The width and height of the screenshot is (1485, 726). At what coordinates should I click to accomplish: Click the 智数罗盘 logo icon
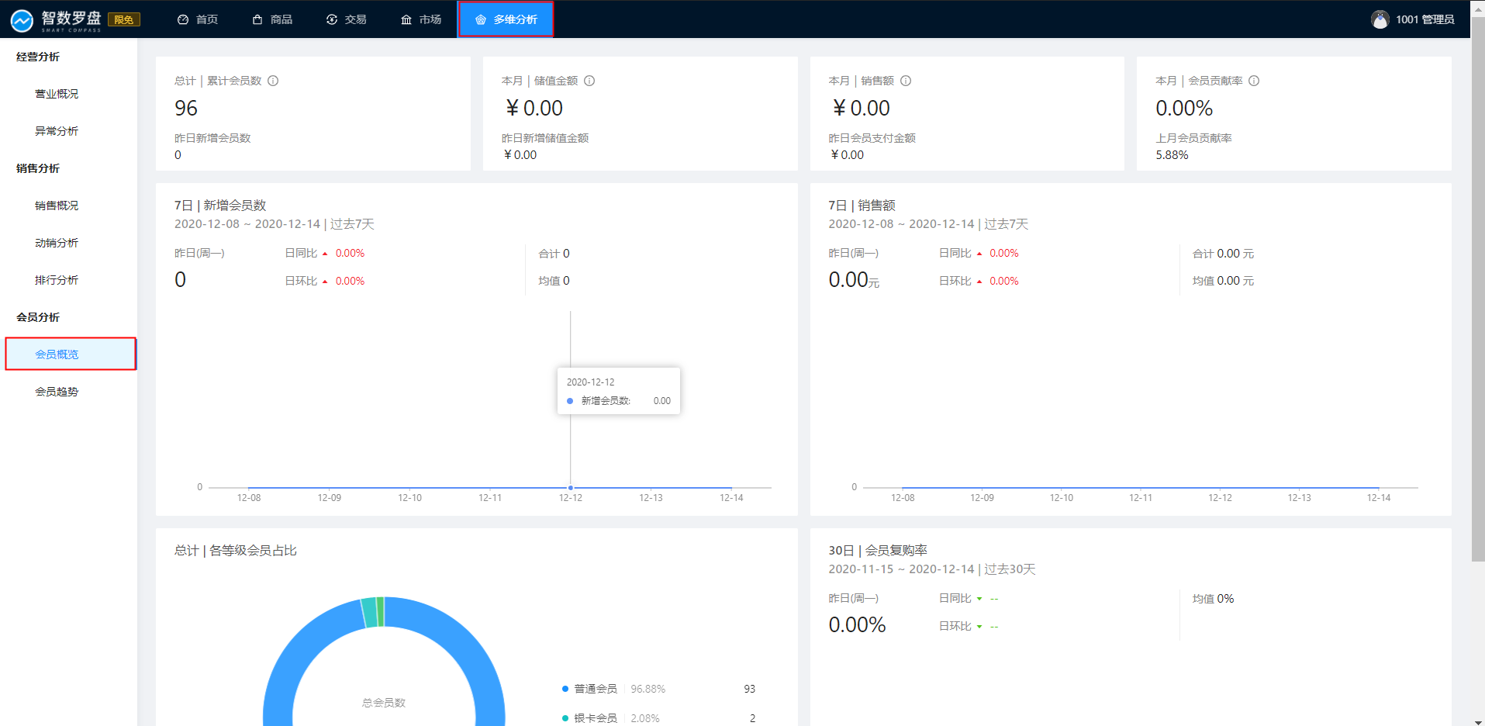22,20
